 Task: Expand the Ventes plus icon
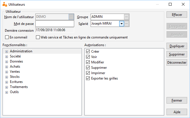point(7,72)
